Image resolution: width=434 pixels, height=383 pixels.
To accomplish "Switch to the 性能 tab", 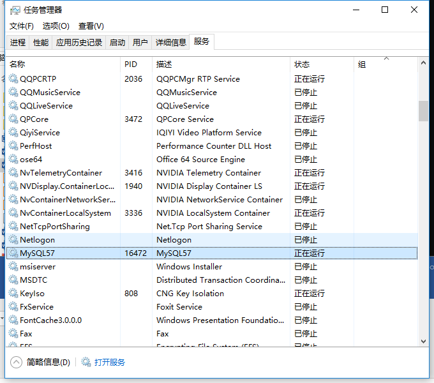I will click(x=41, y=42).
